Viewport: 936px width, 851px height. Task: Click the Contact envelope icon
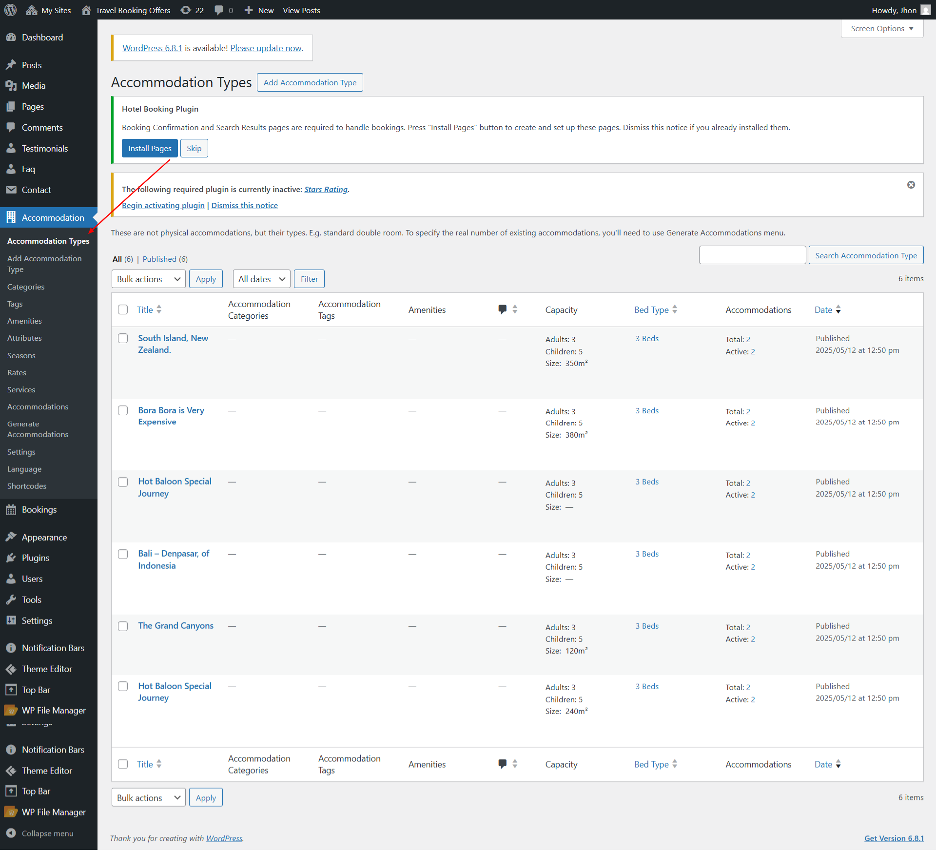tap(11, 190)
